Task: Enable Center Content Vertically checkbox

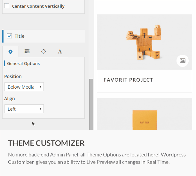Action: (7, 6)
